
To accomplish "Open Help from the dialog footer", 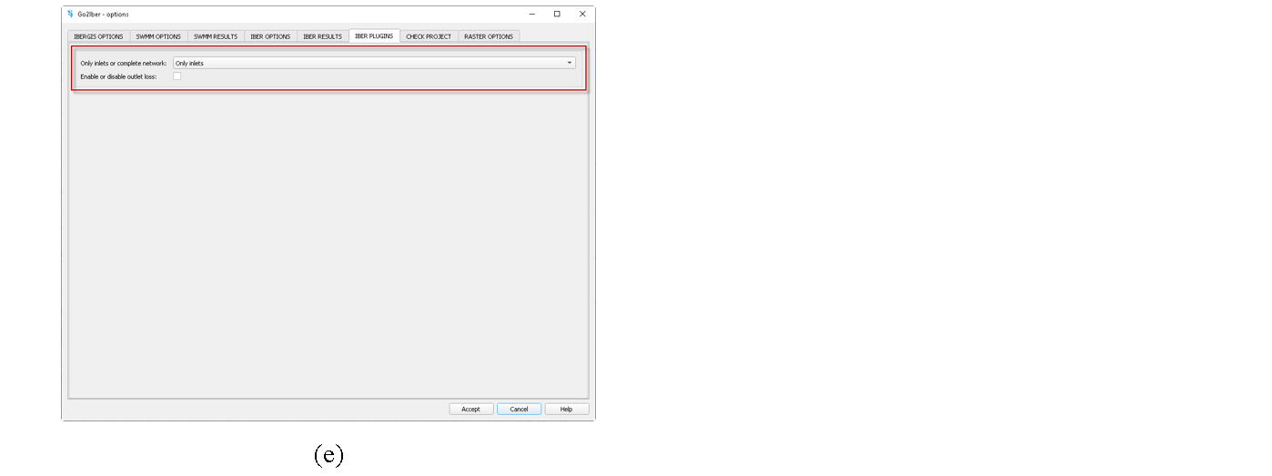I will [566, 409].
